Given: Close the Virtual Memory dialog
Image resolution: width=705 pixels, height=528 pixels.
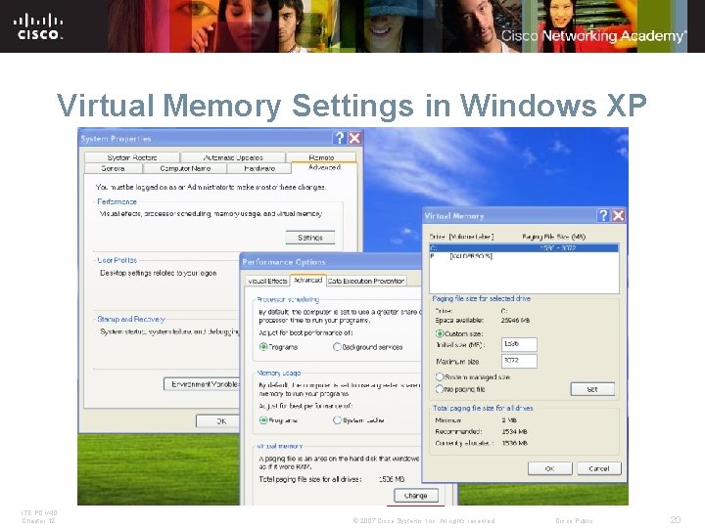Looking at the screenshot, I should pos(619,215).
